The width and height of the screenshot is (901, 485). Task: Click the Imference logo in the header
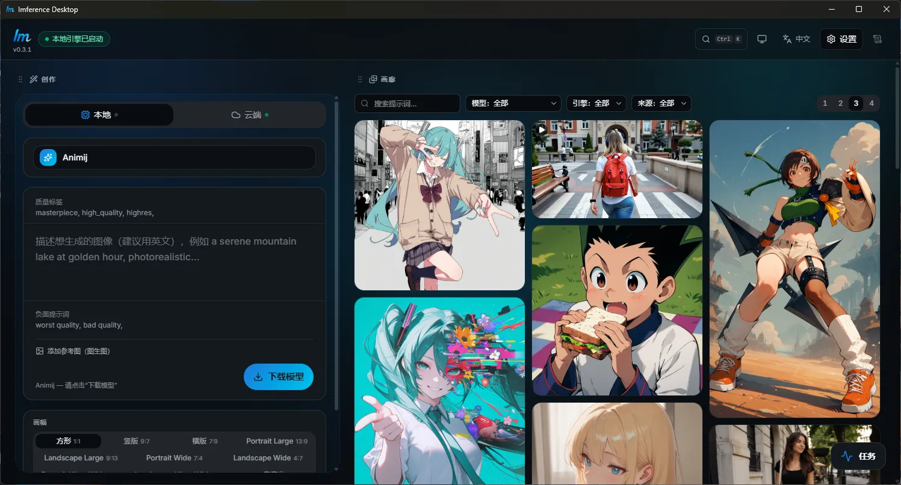[x=22, y=35]
